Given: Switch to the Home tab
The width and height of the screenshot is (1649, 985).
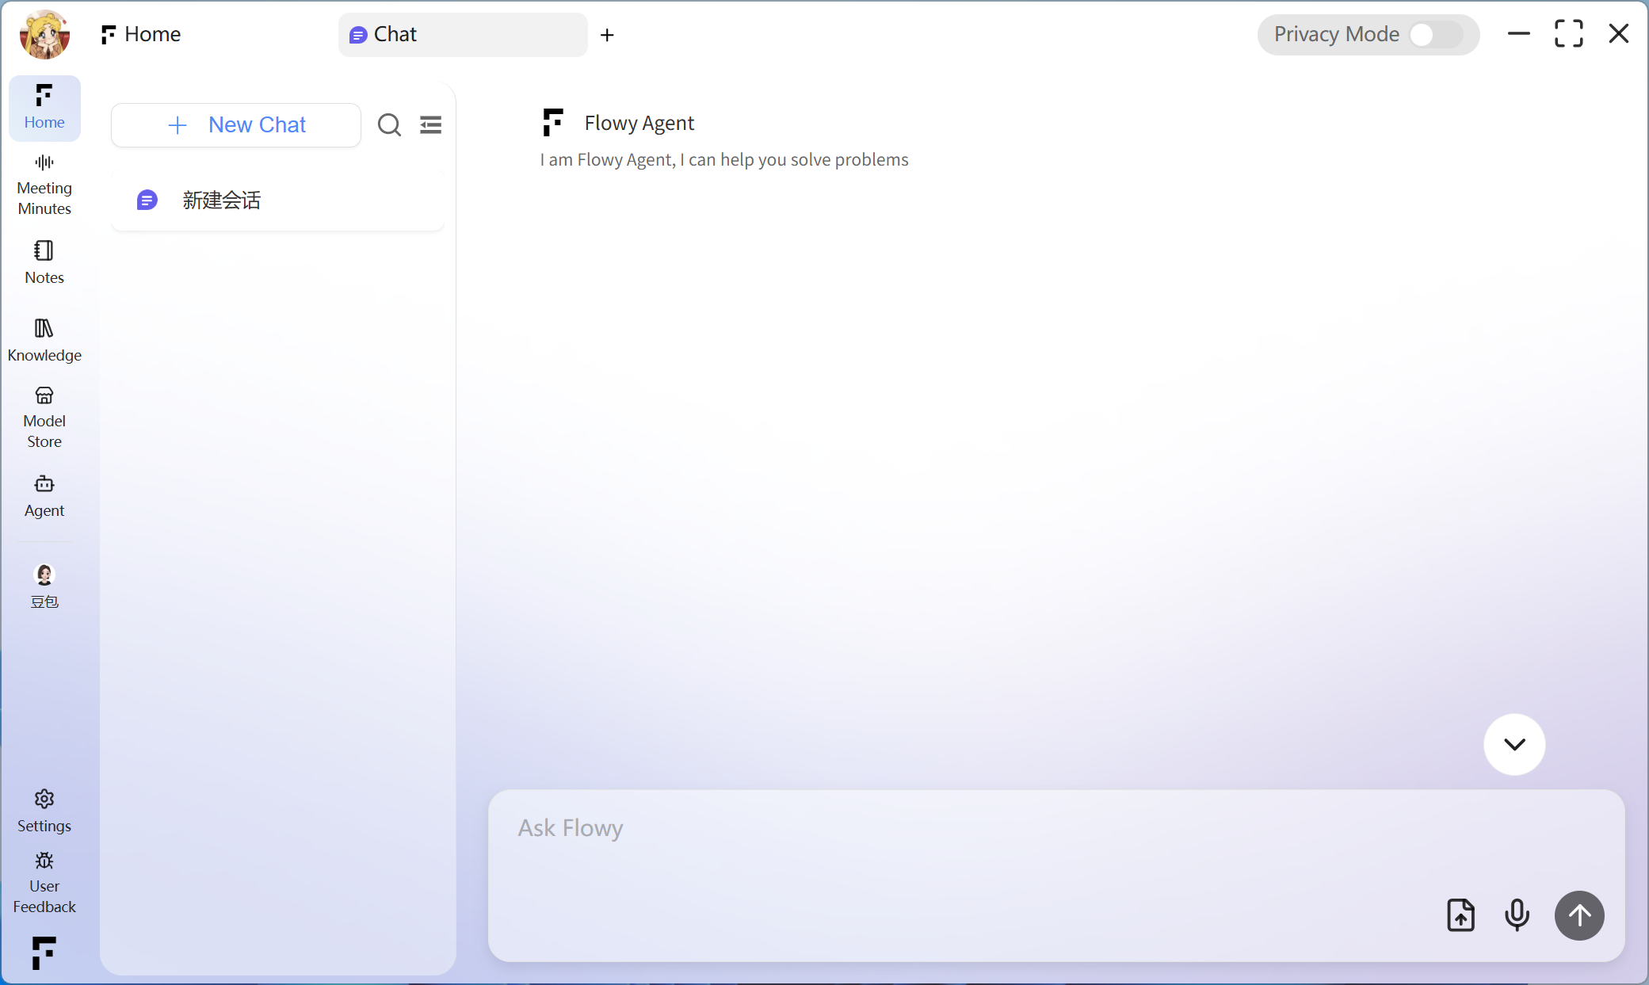Looking at the screenshot, I should coord(141,35).
